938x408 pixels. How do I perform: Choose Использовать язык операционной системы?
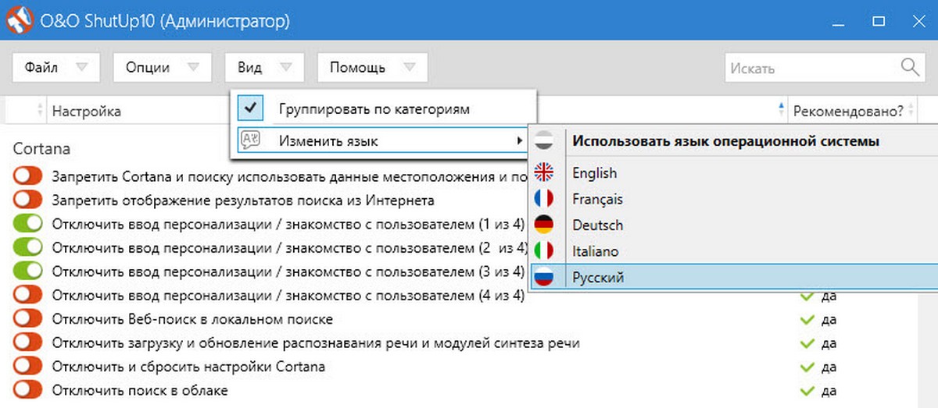pos(726,141)
